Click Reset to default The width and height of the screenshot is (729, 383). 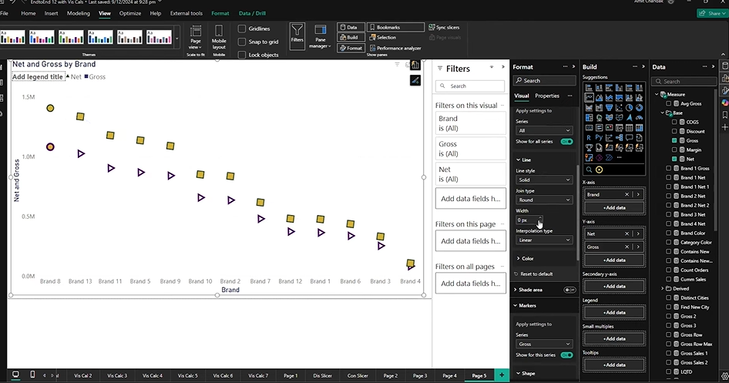pos(536,274)
